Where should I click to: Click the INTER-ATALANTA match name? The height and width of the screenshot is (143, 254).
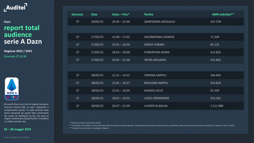(155, 60)
